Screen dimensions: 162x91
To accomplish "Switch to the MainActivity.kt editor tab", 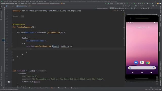I will (10, 6).
